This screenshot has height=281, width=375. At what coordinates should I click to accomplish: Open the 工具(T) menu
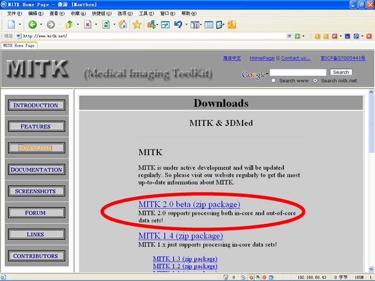tap(146, 13)
